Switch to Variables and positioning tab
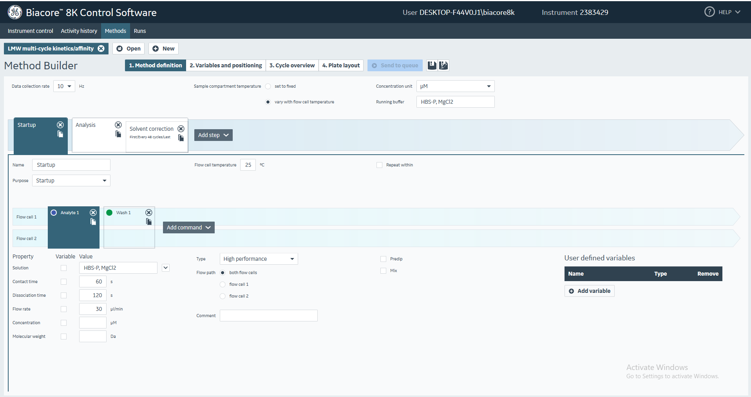This screenshot has height=397, width=751. pyautogui.click(x=226, y=65)
